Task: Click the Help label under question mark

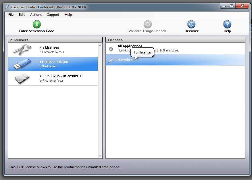Action: [x=227, y=31]
